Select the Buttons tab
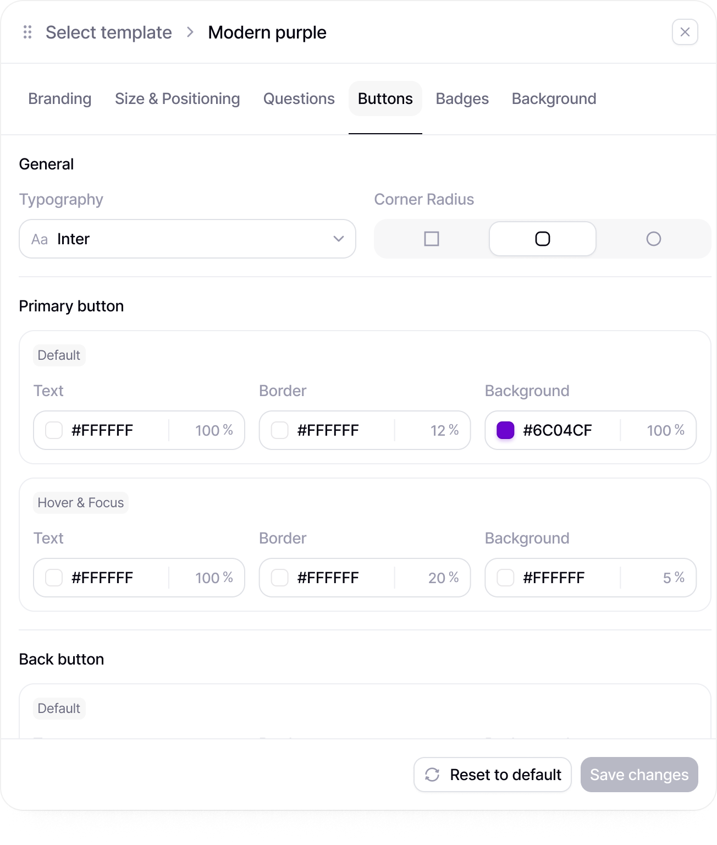 (x=385, y=98)
